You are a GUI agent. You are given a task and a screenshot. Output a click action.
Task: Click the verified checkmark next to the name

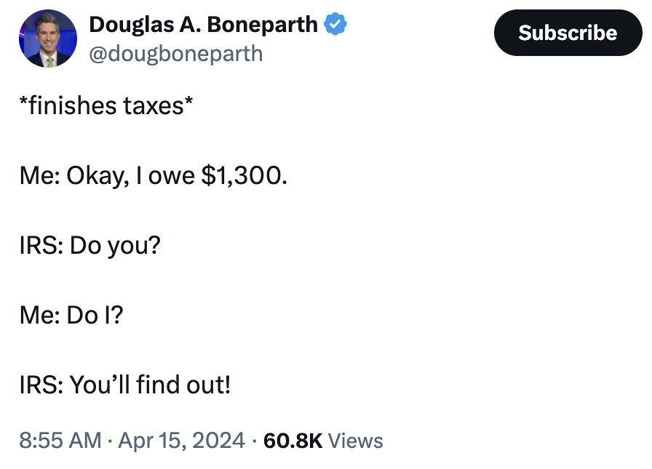(335, 24)
